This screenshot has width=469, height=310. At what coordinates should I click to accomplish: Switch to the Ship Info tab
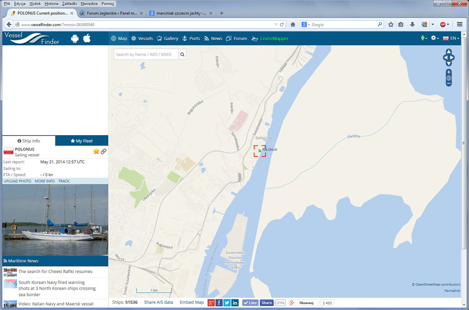29,141
